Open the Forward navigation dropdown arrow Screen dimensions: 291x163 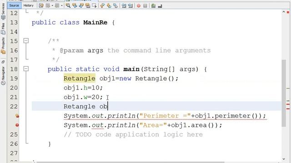point(62,5)
